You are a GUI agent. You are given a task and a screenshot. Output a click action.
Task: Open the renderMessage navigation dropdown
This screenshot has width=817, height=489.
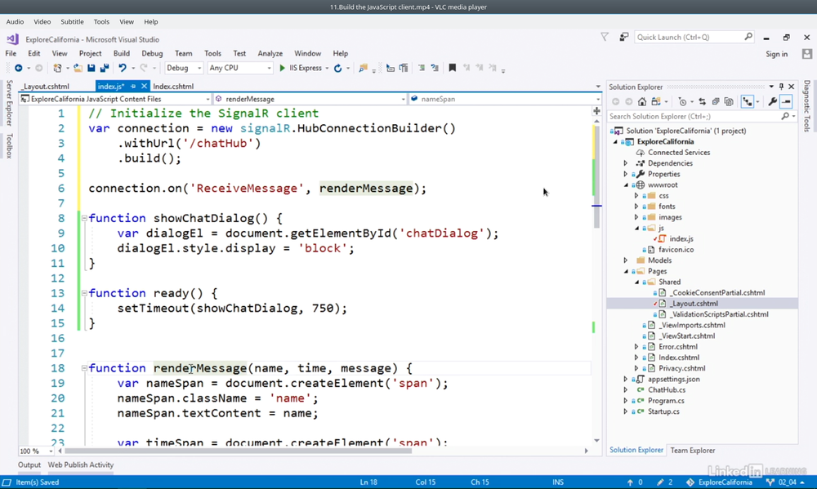pyautogui.click(x=310, y=99)
